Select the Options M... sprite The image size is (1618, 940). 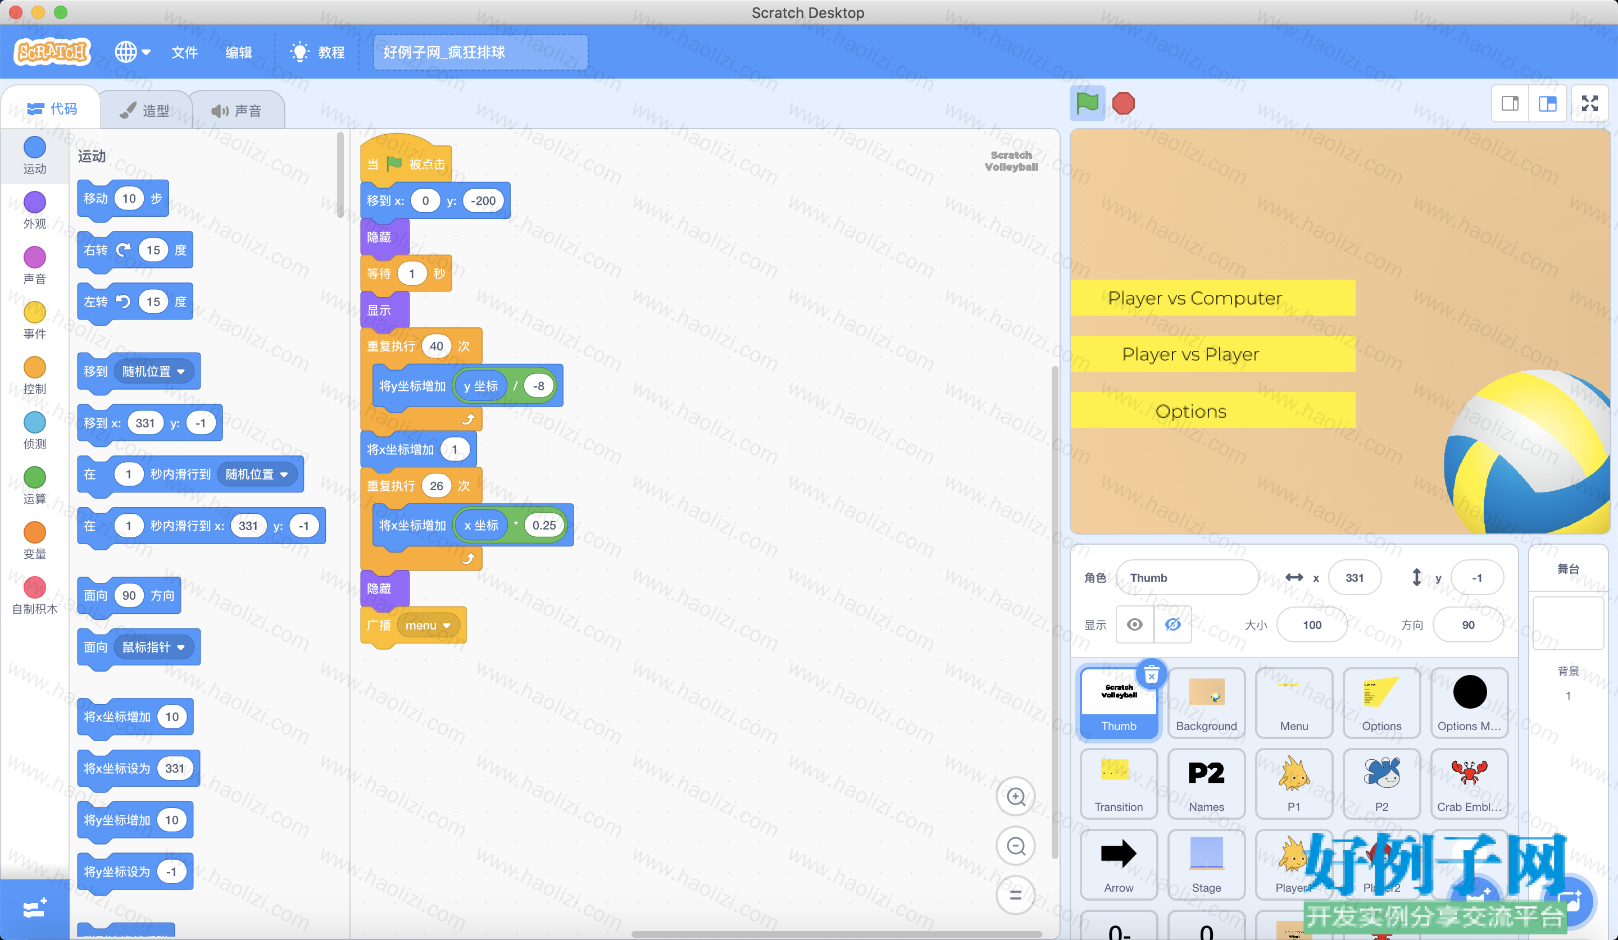coord(1469,703)
